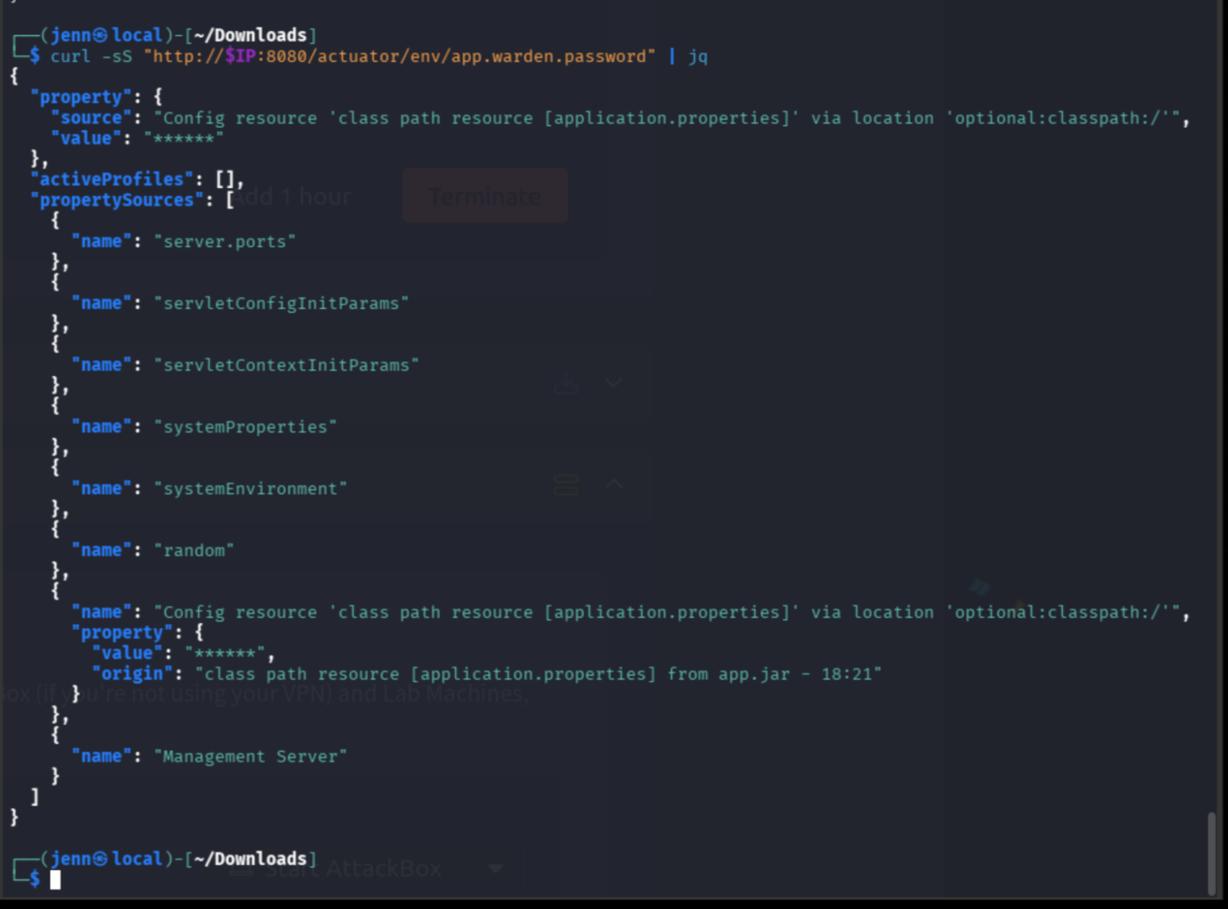Click the terminal scrollbar thumb
1228x909 pixels.
(x=1212, y=853)
